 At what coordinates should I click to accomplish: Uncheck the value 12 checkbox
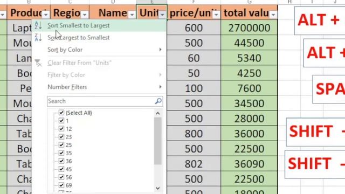(x=61, y=129)
